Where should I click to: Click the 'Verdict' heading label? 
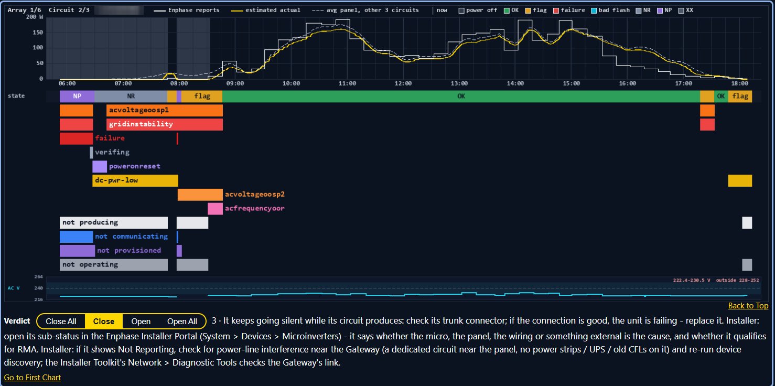click(17, 321)
